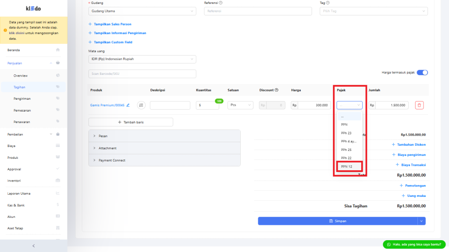Screen dimensions: 449x252
Task: Focus the Scan Barcode/SKU field
Action: click(143, 73)
